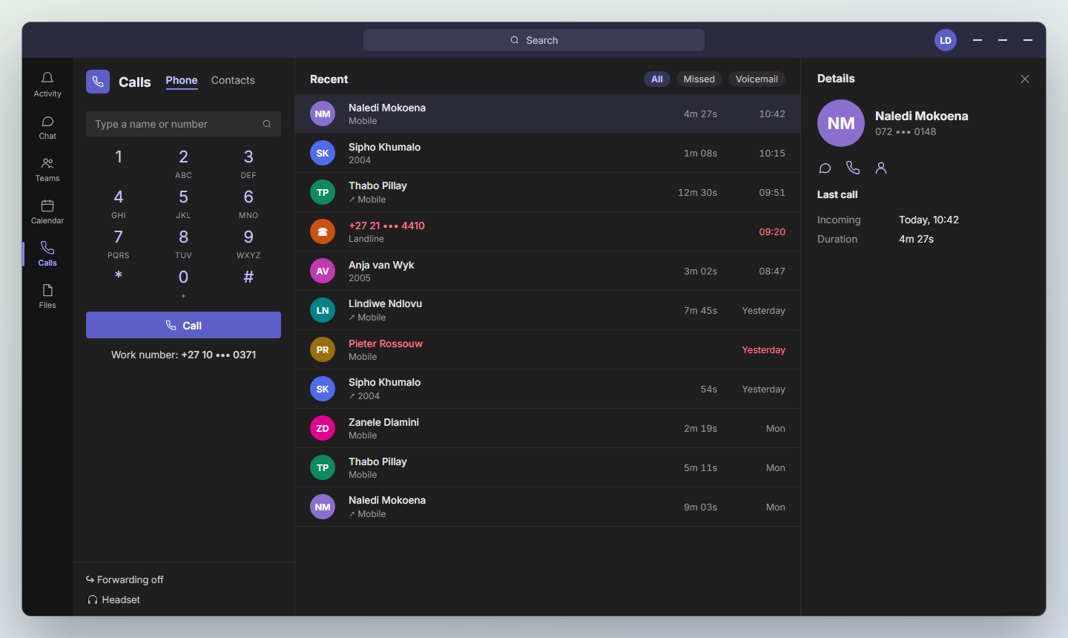This screenshot has height=638, width=1068.
Task: Open Chat in the sidebar
Action: [x=47, y=127]
